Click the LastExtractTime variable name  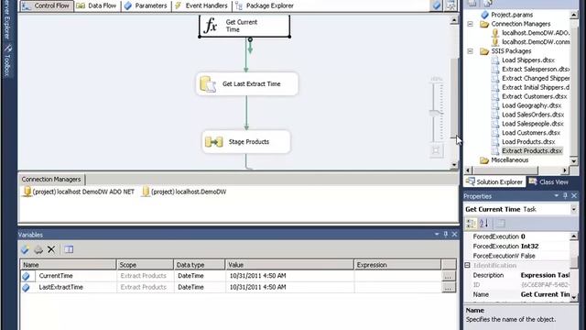61,287
